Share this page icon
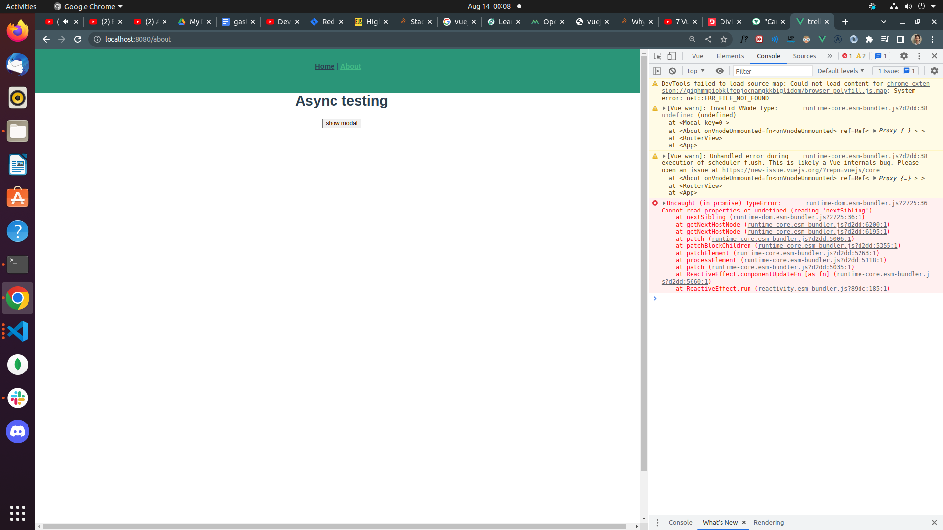943x530 pixels. [708, 39]
